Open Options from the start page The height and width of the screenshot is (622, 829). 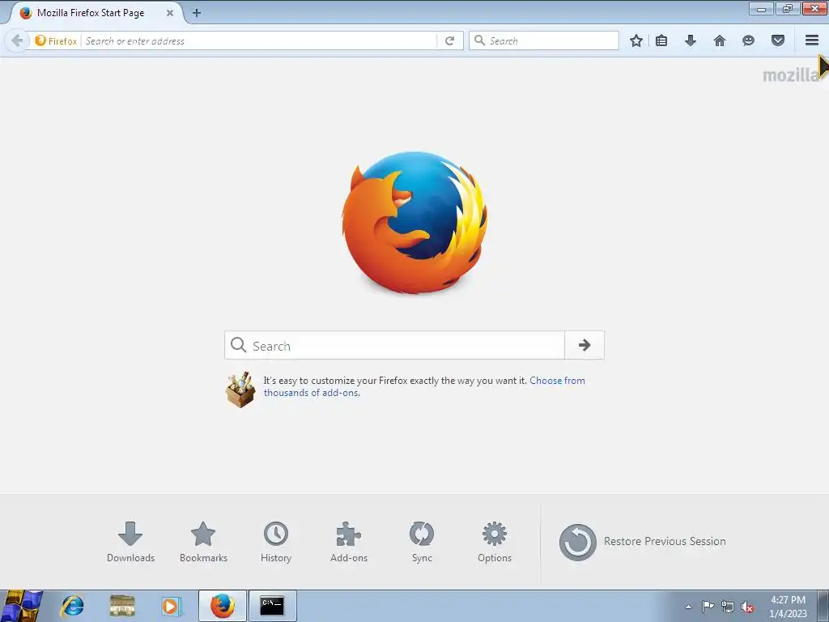pyautogui.click(x=495, y=542)
